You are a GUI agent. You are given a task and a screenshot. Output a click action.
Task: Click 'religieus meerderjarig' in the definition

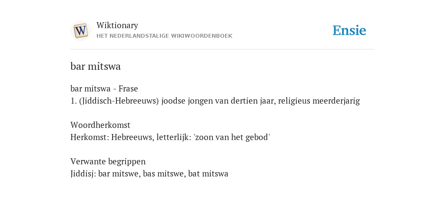coord(319,101)
